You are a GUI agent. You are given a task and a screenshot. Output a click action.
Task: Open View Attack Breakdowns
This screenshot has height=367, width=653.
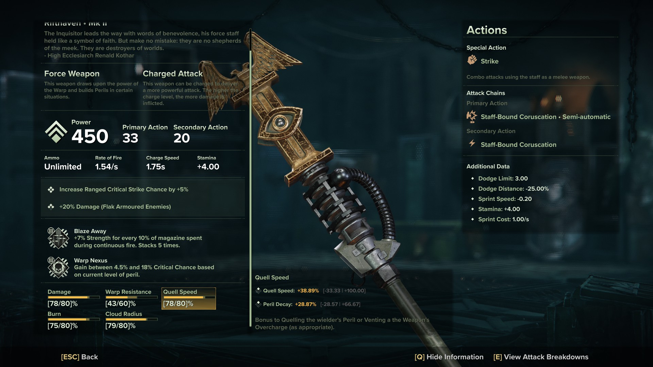tap(541, 357)
